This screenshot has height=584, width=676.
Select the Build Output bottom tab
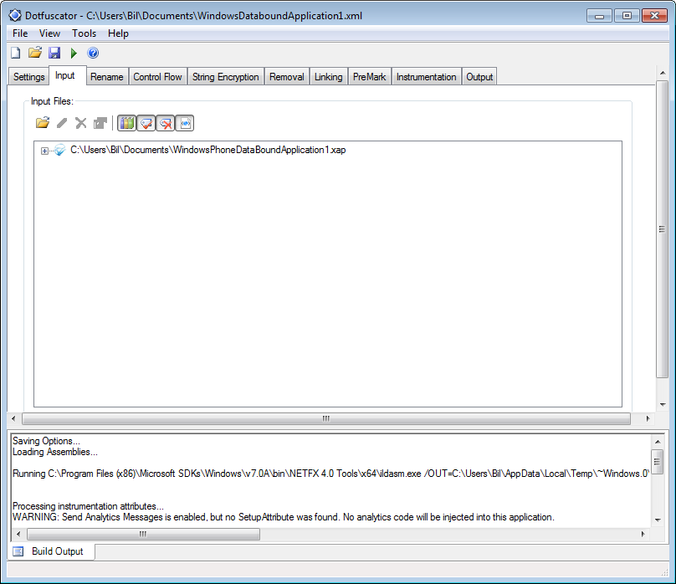click(x=51, y=551)
